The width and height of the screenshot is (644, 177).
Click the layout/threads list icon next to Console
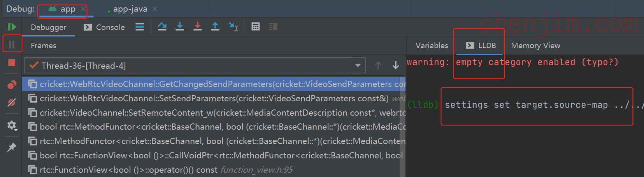140,27
